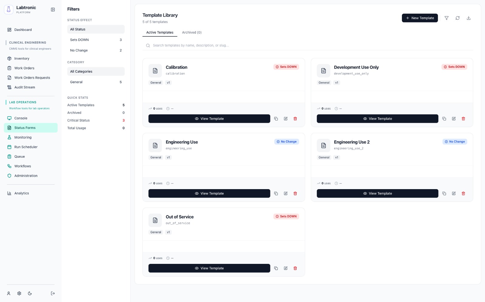Collapse the sidebar with the panel toggle

(53, 10)
